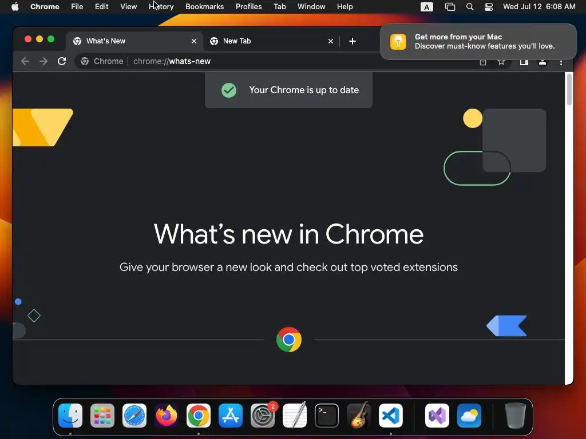Open the Profiles menu

[x=248, y=6]
